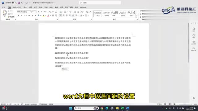Click the Windows Start button
This screenshot has width=198, height=111.
[x=71, y=108]
